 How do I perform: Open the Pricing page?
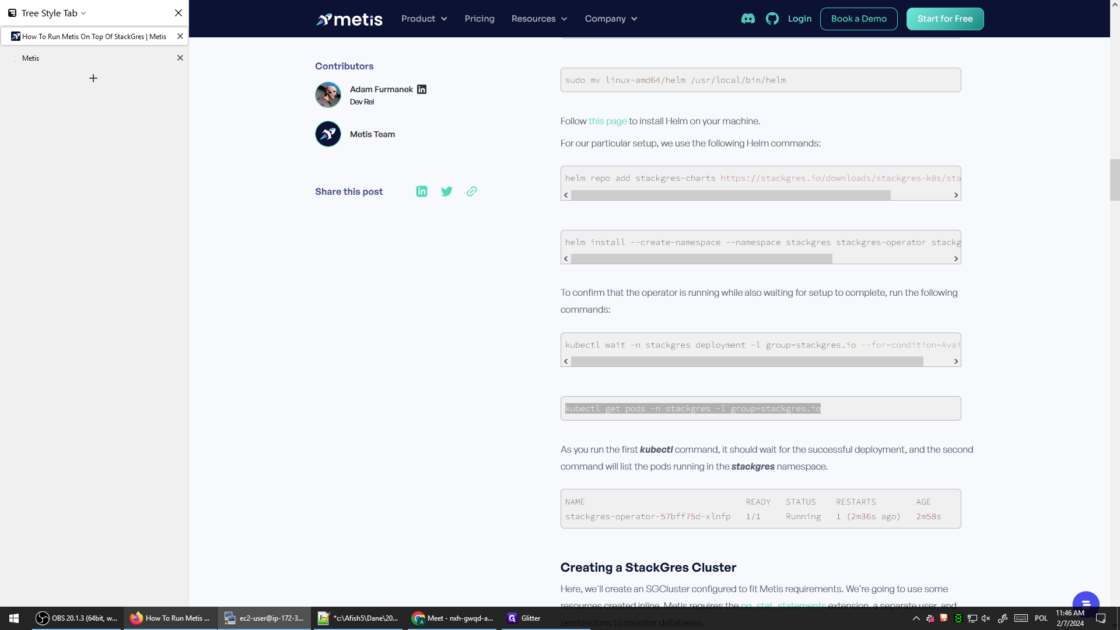tap(480, 19)
